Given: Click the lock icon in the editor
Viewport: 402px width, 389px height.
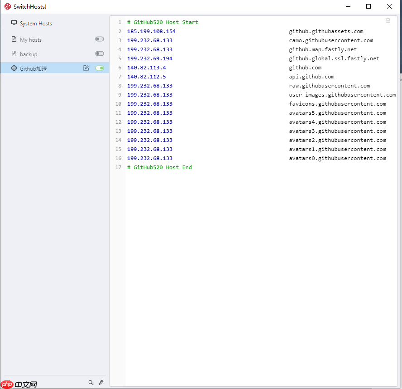Looking at the screenshot, I should (388, 20).
